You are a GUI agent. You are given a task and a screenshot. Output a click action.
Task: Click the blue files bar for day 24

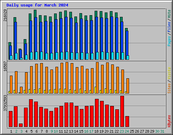tap(127, 43)
